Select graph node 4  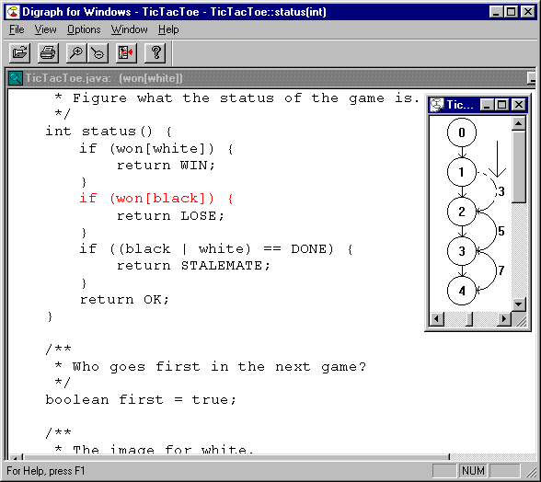coord(462,291)
